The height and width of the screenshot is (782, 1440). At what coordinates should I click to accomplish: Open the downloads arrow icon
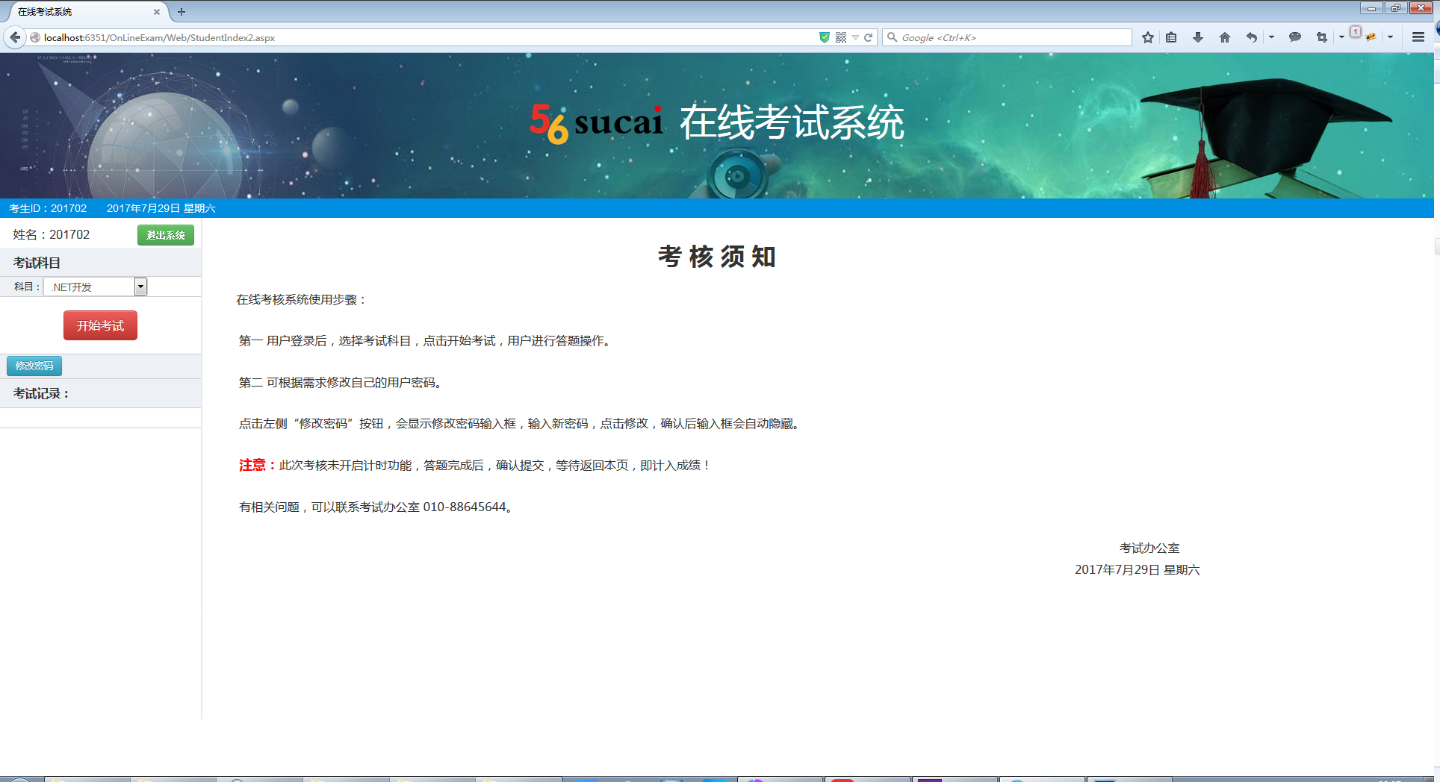coord(1198,37)
